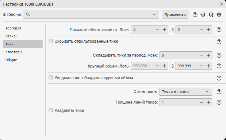Open the Стакан settings section

11,36
